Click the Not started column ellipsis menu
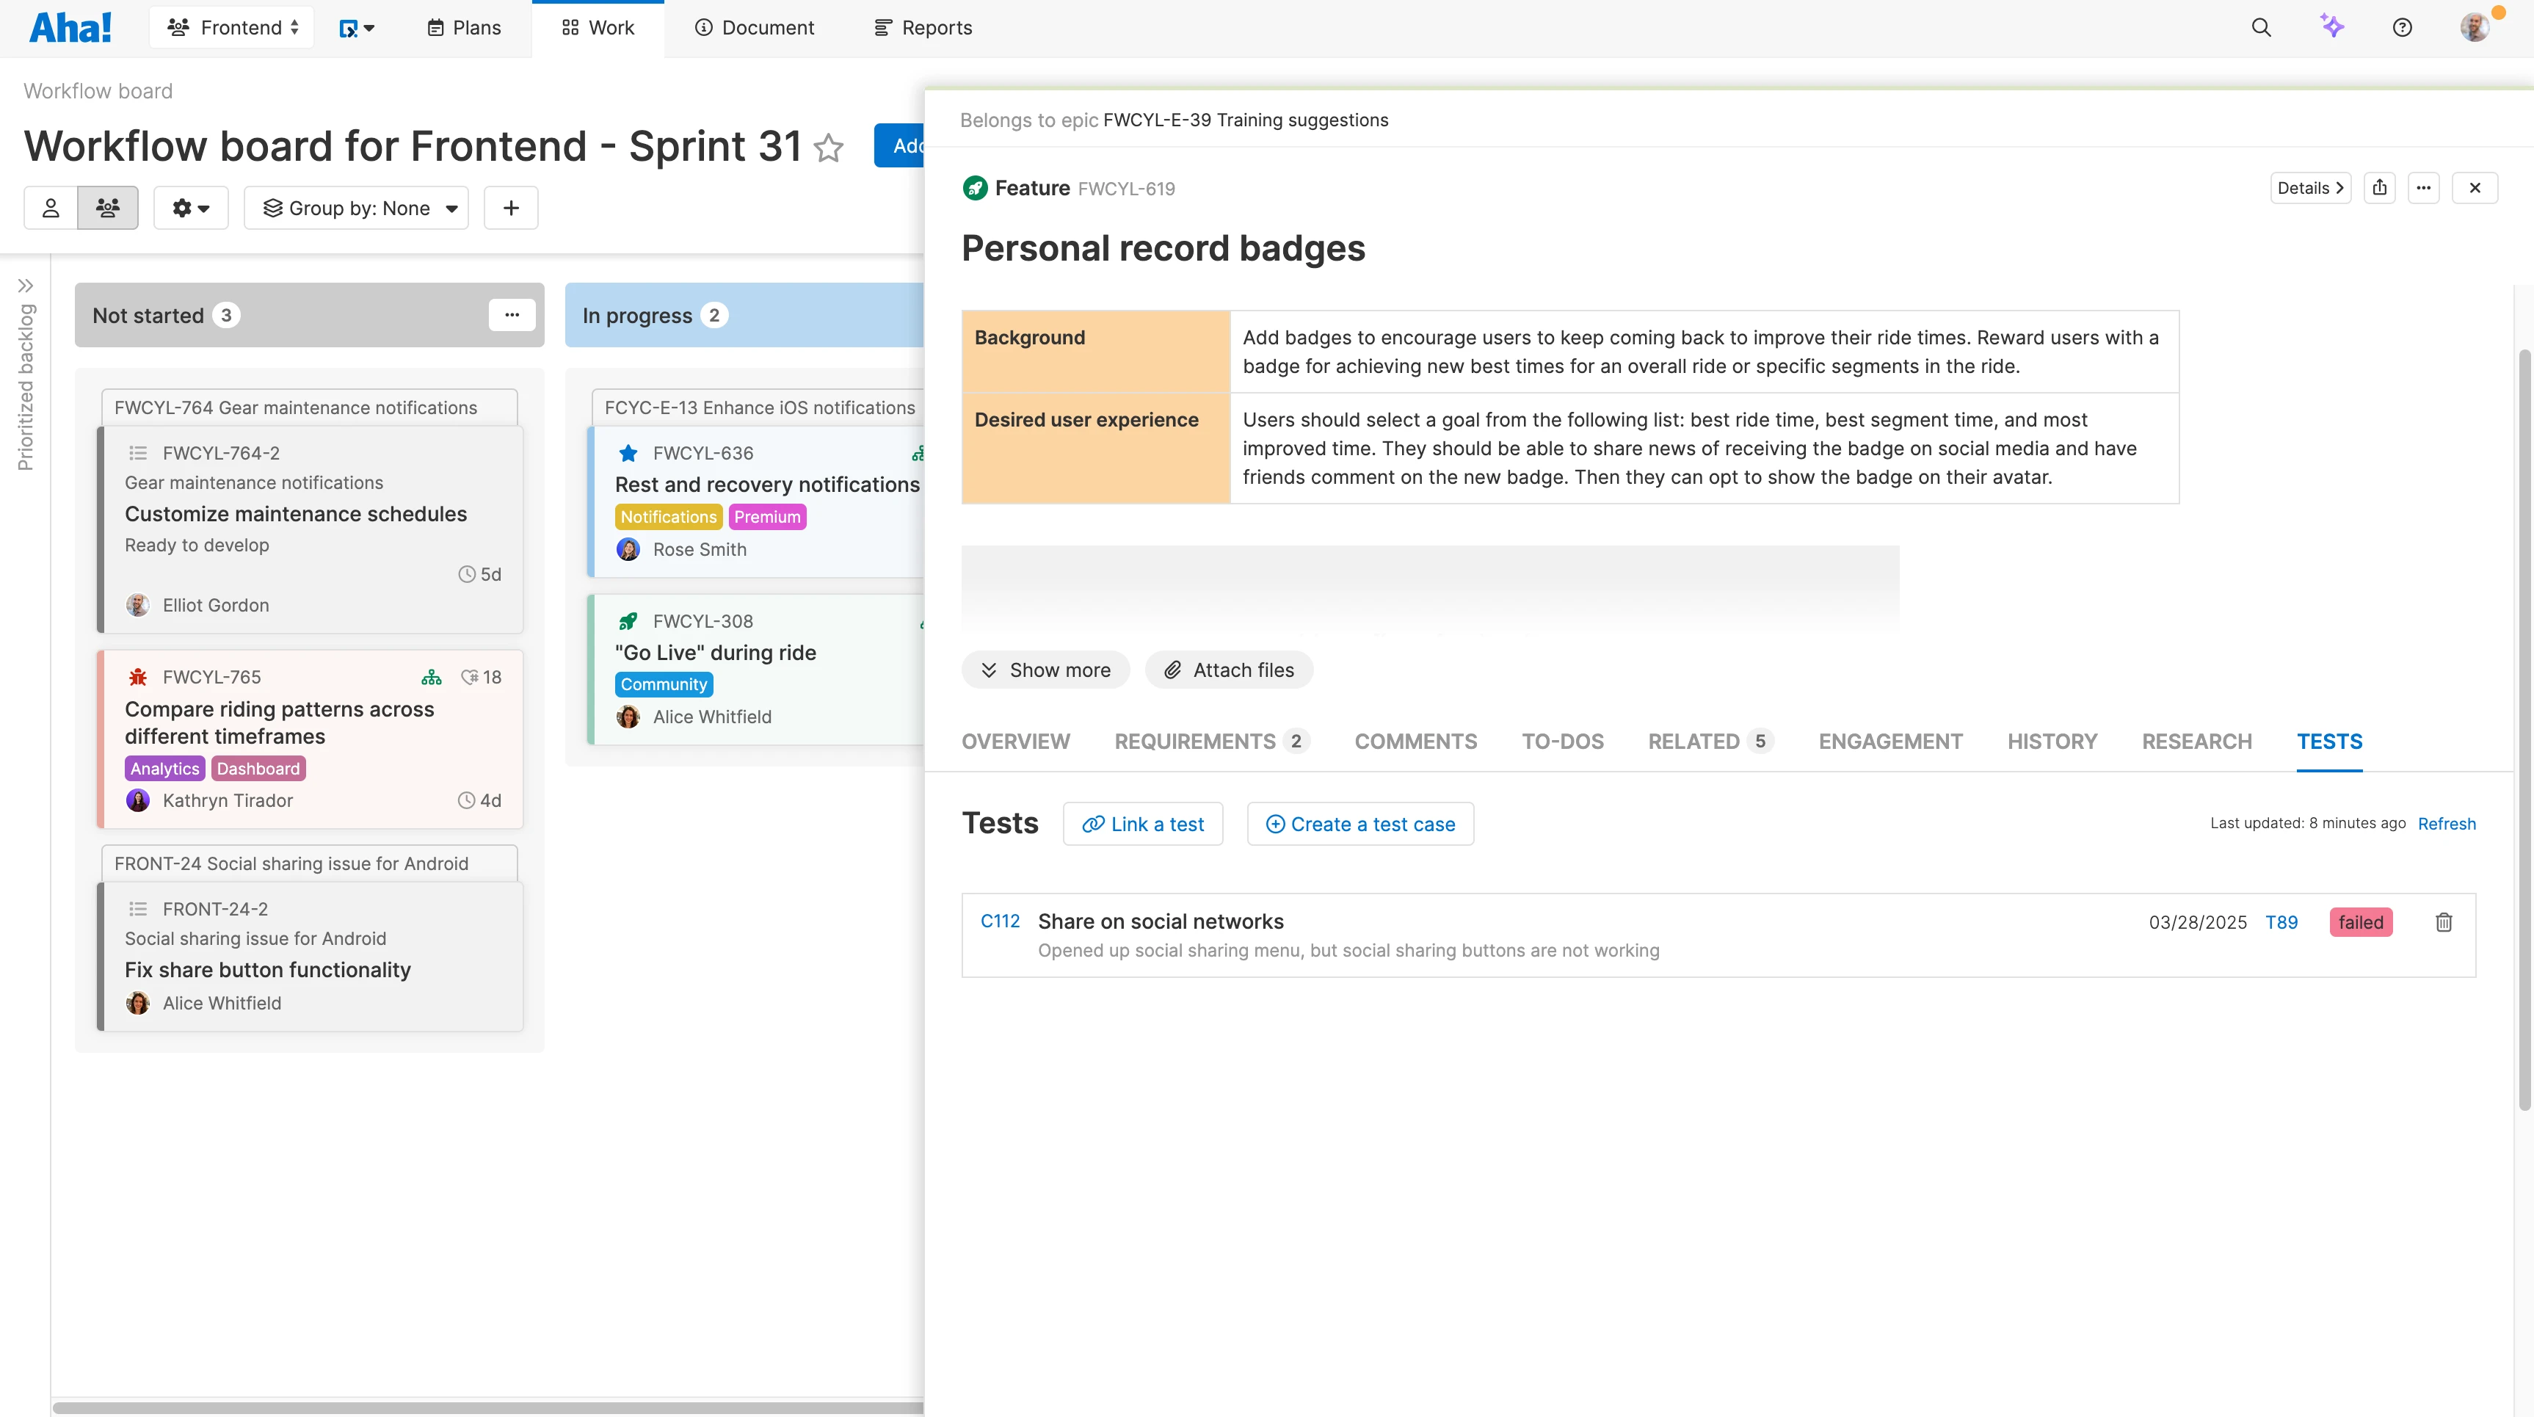Viewport: 2534px width, 1417px height. [512, 314]
